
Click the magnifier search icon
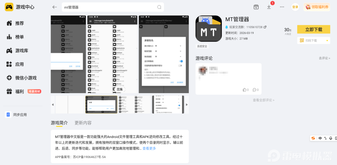click(x=159, y=7)
